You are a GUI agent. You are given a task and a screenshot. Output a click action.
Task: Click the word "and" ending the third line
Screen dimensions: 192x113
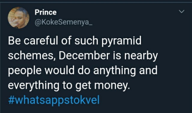pos(148,70)
